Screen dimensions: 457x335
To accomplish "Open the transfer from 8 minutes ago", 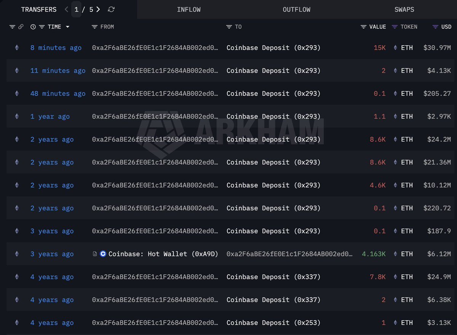I will [56, 48].
